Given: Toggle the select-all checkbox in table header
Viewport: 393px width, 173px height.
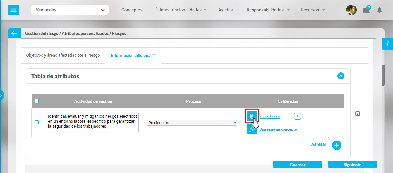Looking at the screenshot, I should coord(37,101).
